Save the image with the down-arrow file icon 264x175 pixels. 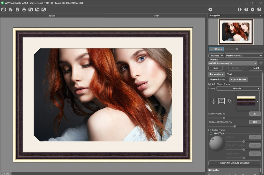[x=17, y=9]
